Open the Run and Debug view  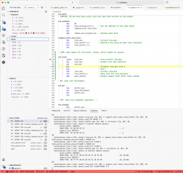(3, 29)
